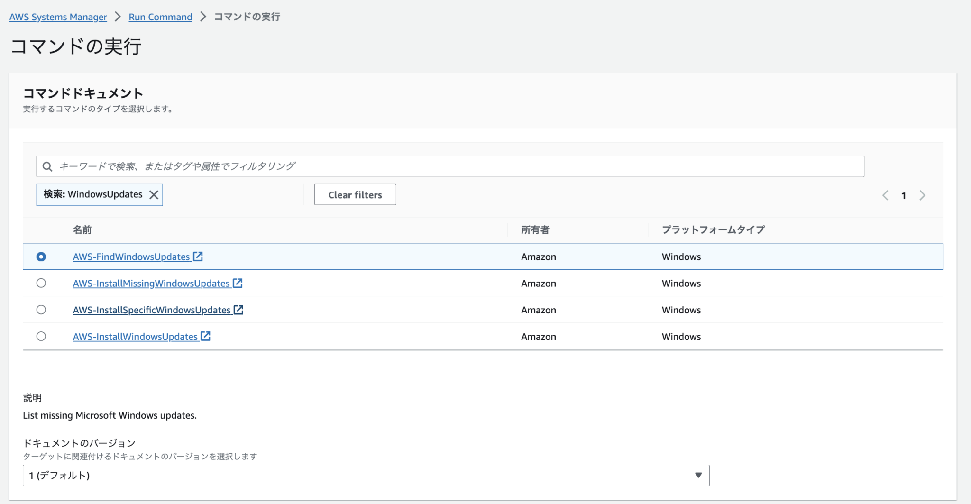Select the AWS-InstallMissingWindowsUpdates radio button

point(41,283)
